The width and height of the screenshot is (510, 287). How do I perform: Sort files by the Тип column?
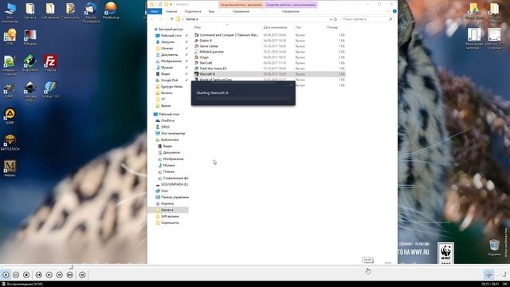click(298, 28)
